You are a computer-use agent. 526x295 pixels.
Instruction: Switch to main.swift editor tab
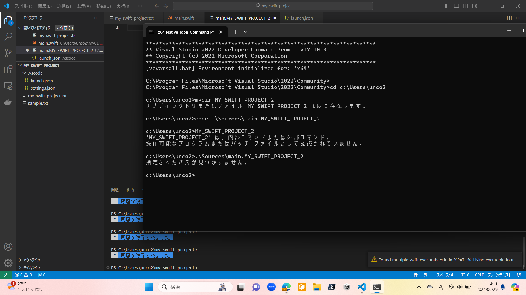pos(184,18)
